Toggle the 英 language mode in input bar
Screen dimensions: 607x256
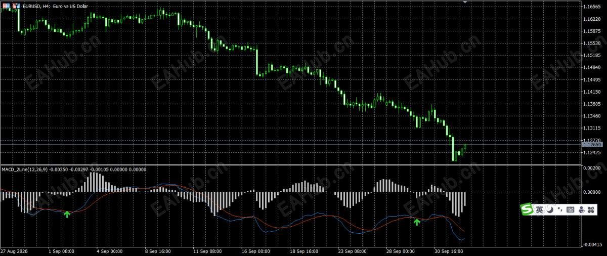[x=540, y=209]
